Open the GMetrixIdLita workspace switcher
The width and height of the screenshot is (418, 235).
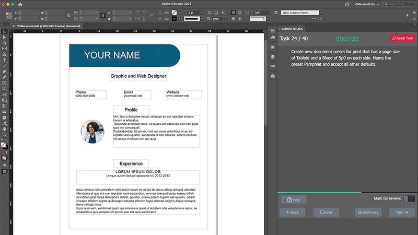coord(367,4)
